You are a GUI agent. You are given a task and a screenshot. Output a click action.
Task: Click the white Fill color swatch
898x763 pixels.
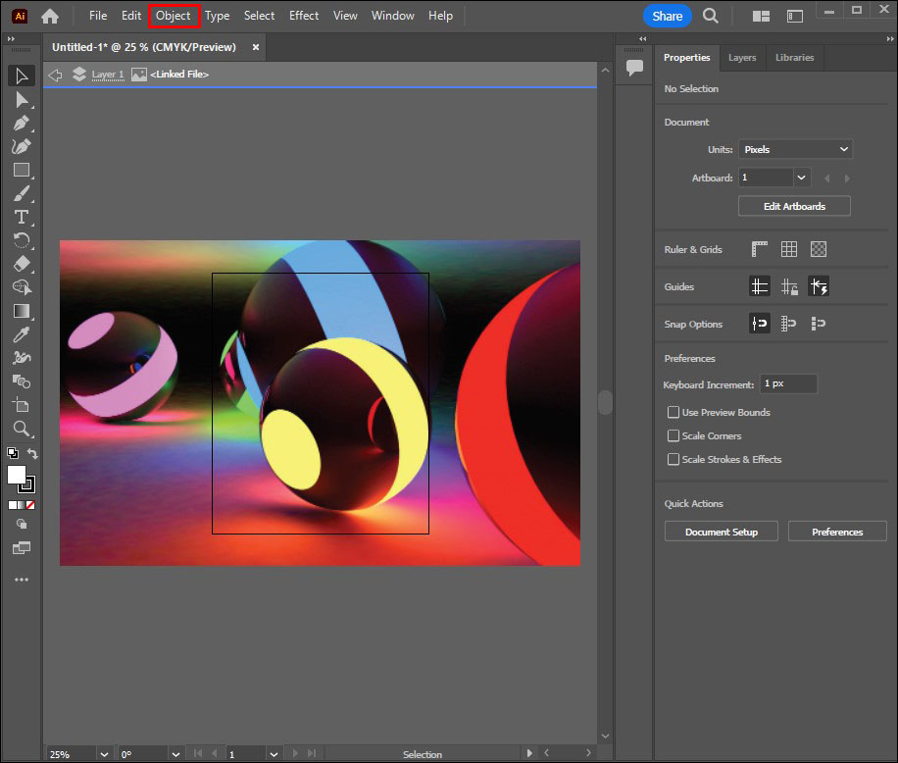[17, 475]
